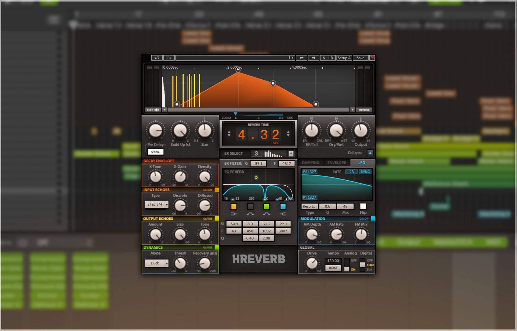Click the AM Depth knob
517x331 pixels.
312,234
